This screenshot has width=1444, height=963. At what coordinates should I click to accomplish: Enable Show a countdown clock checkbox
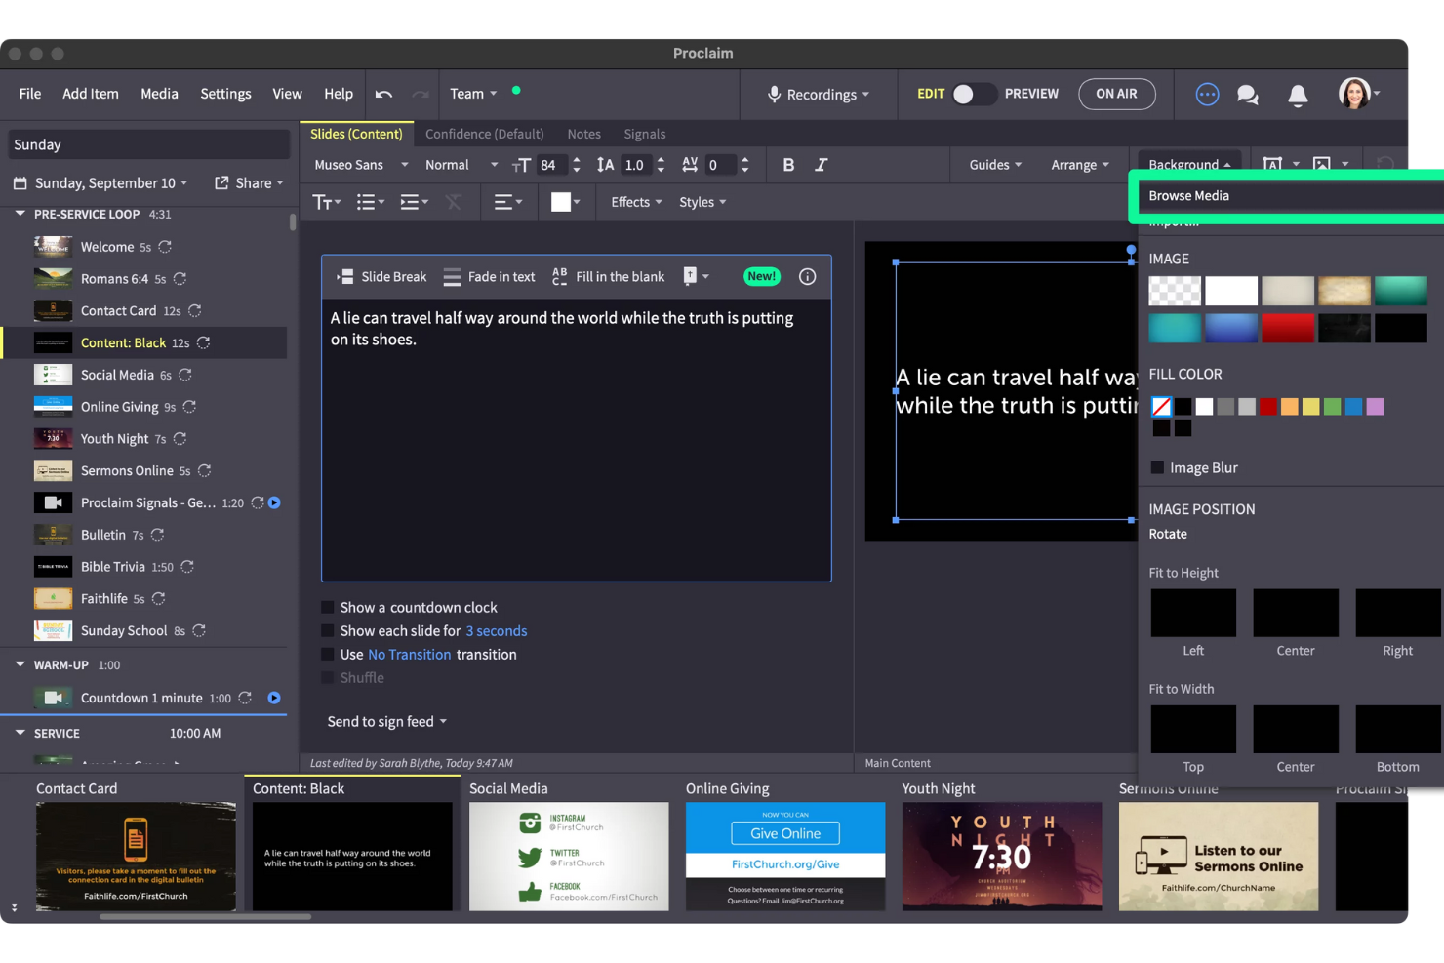pos(328,608)
